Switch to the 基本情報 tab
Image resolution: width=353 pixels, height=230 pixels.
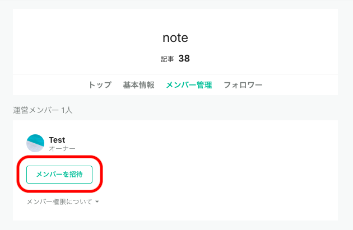click(139, 85)
